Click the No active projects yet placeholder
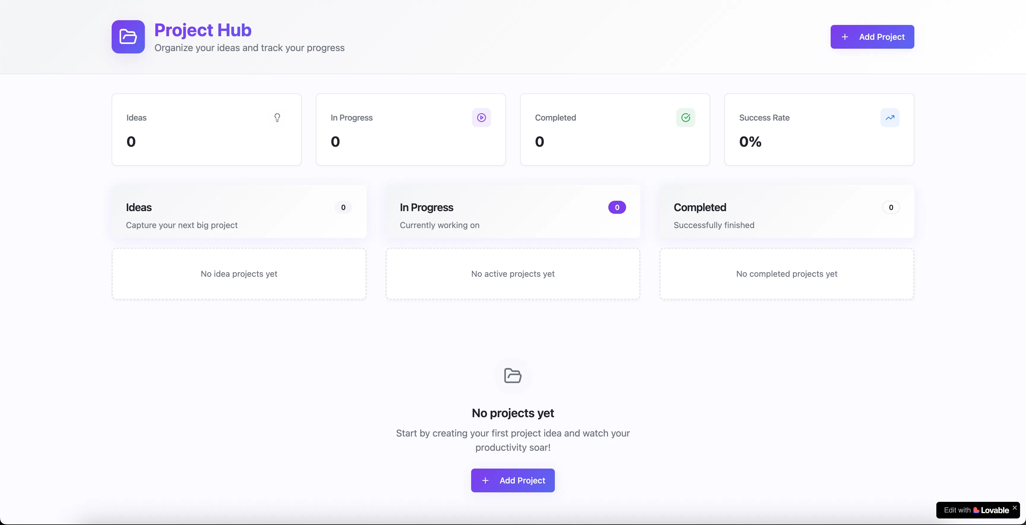This screenshot has width=1026, height=525. 513,274
